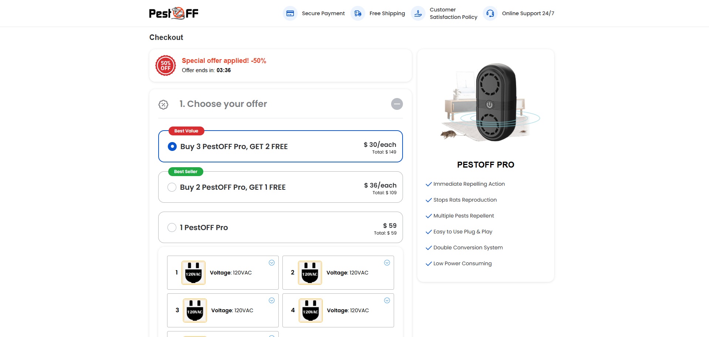Click the Online Support headset icon
The width and height of the screenshot is (709, 337).
click(490, 13)
